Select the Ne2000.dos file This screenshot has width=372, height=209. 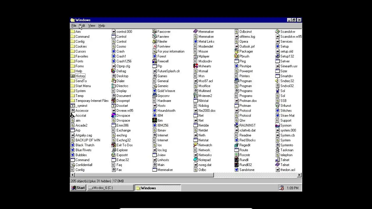point(205,111)
